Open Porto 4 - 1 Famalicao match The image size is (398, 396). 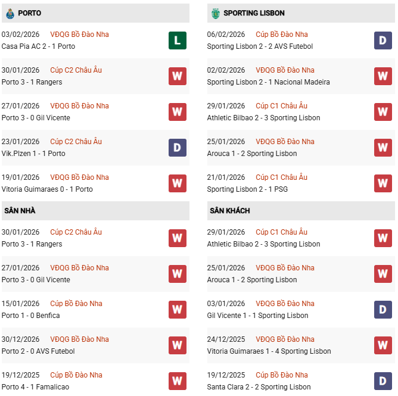pyautogui.click(x=35, y=387)
